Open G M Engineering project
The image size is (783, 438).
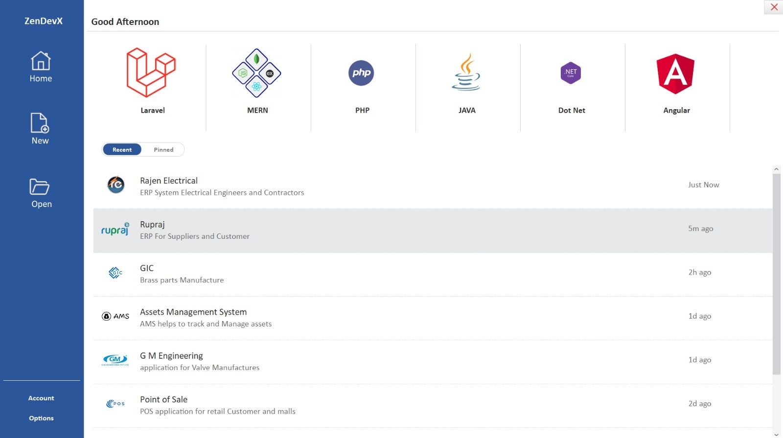(x=171, y=356)
